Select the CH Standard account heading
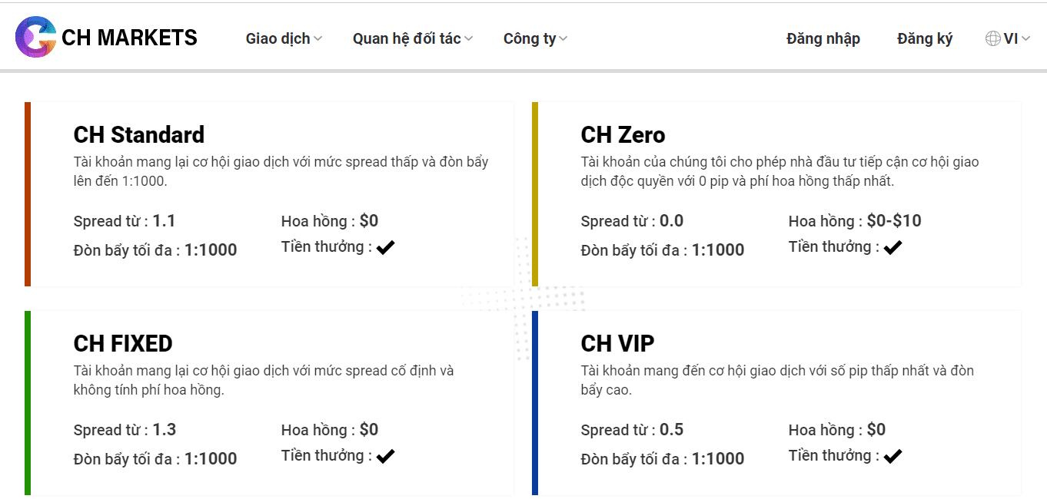1047x499 pixels. click(x=139, y=135)
